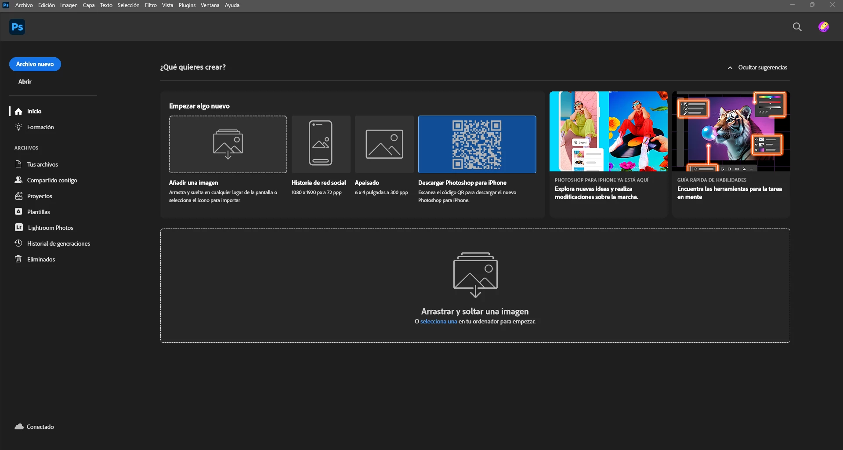Open Eliminados text label
Viewport: 843px width, 450px height.
pos(41,259)
